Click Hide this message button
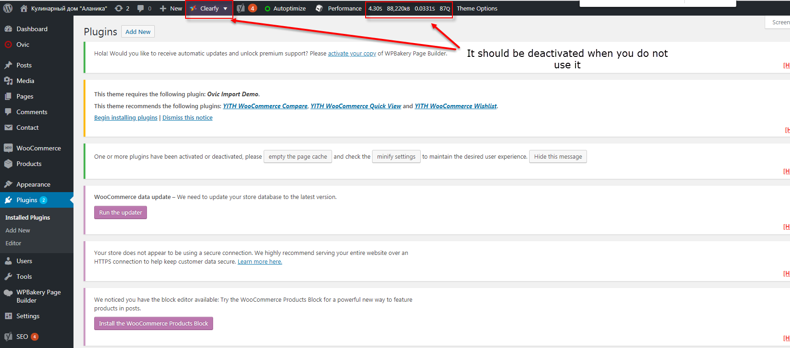 [558, 156]
